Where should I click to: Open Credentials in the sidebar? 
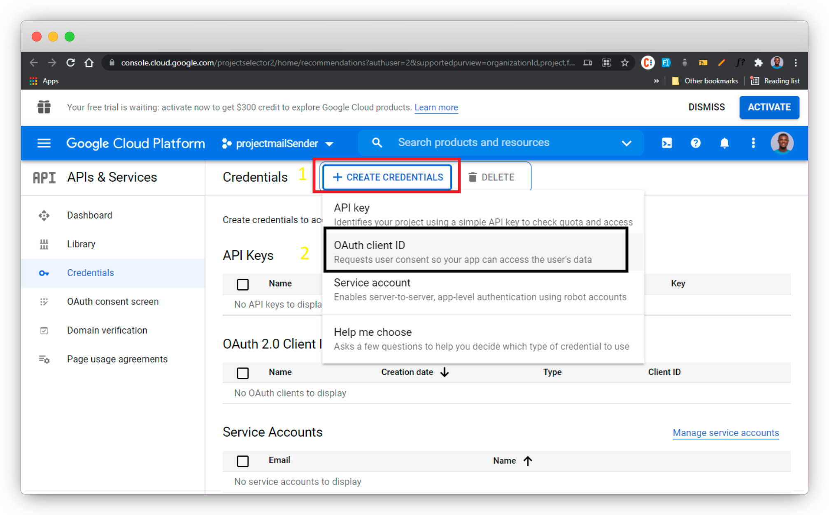pos(91,273)
